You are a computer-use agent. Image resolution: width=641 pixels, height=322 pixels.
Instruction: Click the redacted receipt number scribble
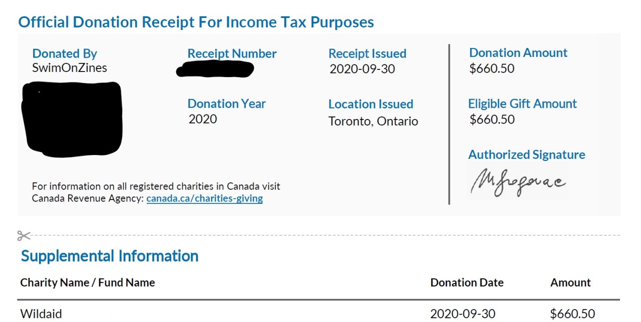coord(215,69)
